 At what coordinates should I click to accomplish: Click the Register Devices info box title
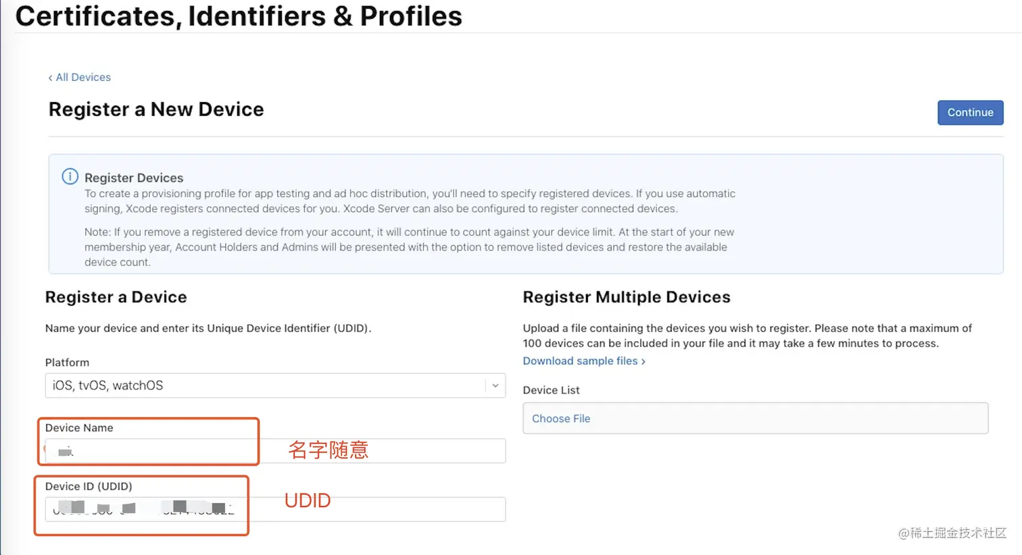click(134, 178)
